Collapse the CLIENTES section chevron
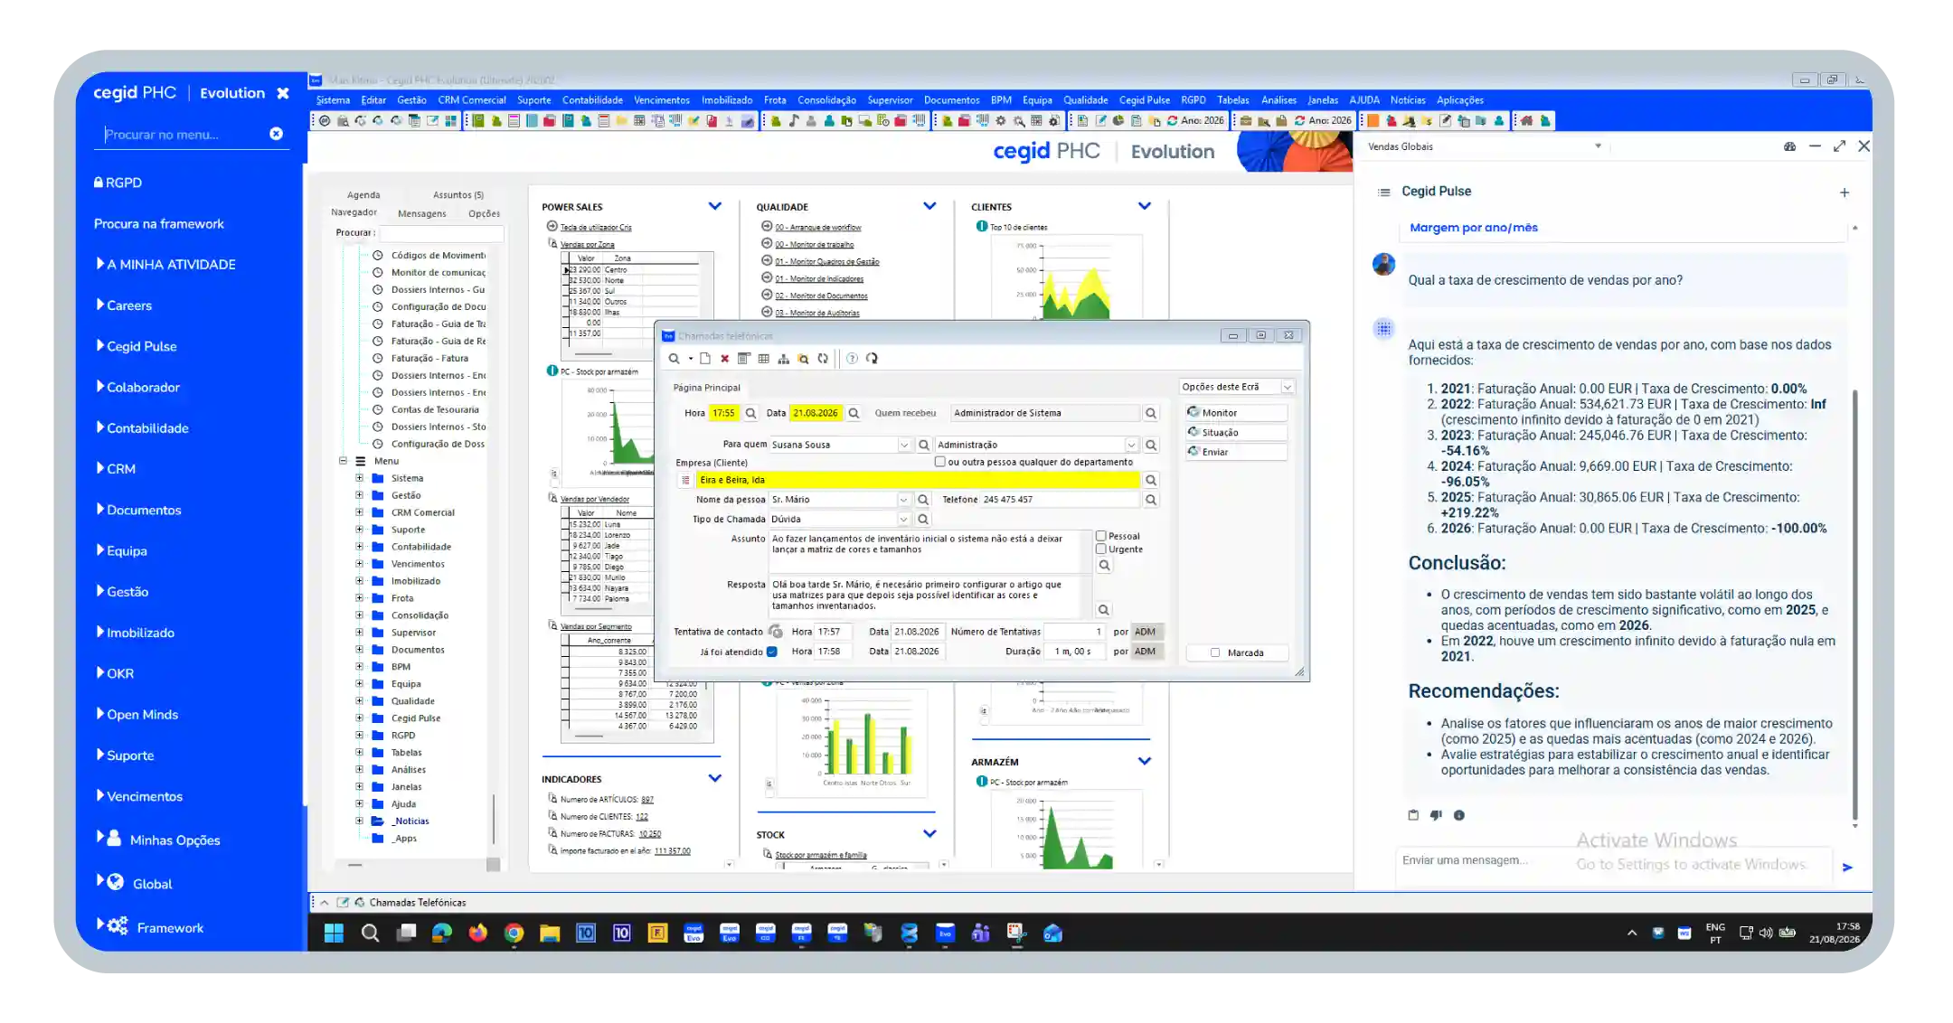Screen dimensions: 1953x1023 click(1145, 206)
